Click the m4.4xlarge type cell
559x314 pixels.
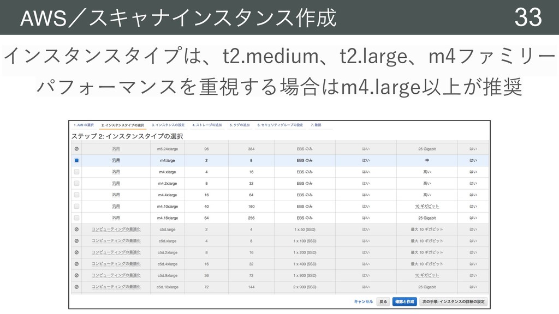[x=168, y=195]
